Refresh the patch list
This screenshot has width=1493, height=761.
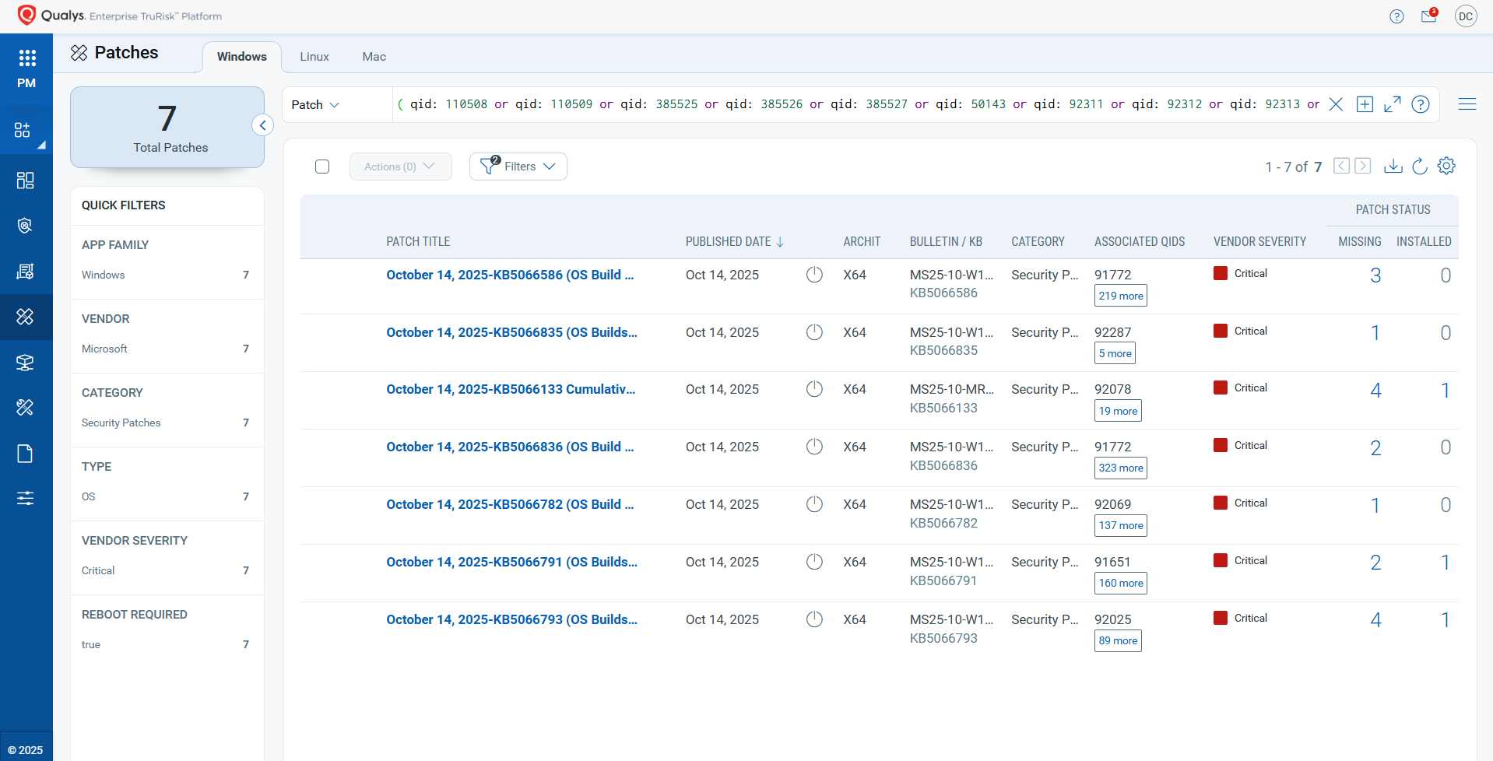pyautogui.click(x=1419, y=166)
